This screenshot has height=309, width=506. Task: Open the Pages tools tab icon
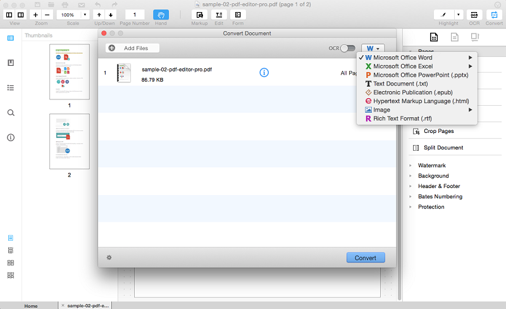(434, 37)
